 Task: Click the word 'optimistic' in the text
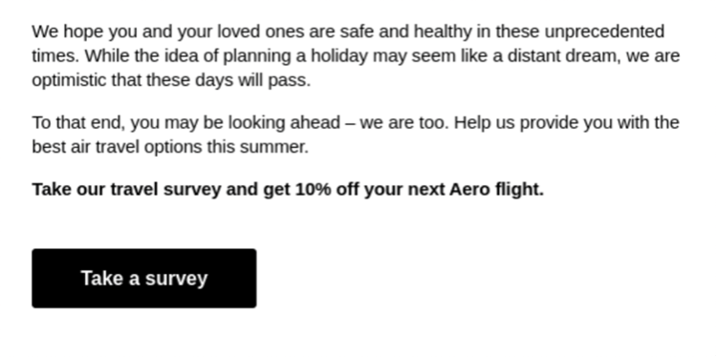click(69, 80)
